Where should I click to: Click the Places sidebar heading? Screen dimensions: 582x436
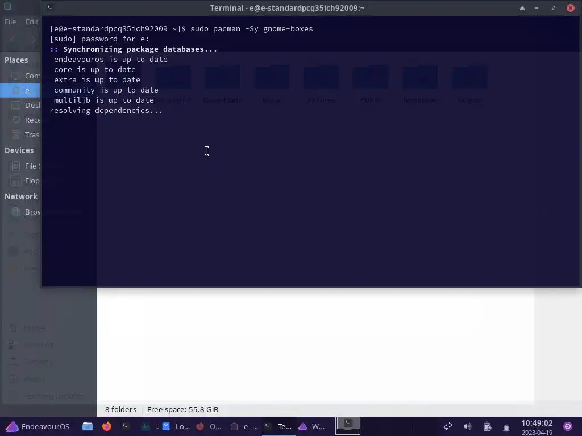click(16, 60)
